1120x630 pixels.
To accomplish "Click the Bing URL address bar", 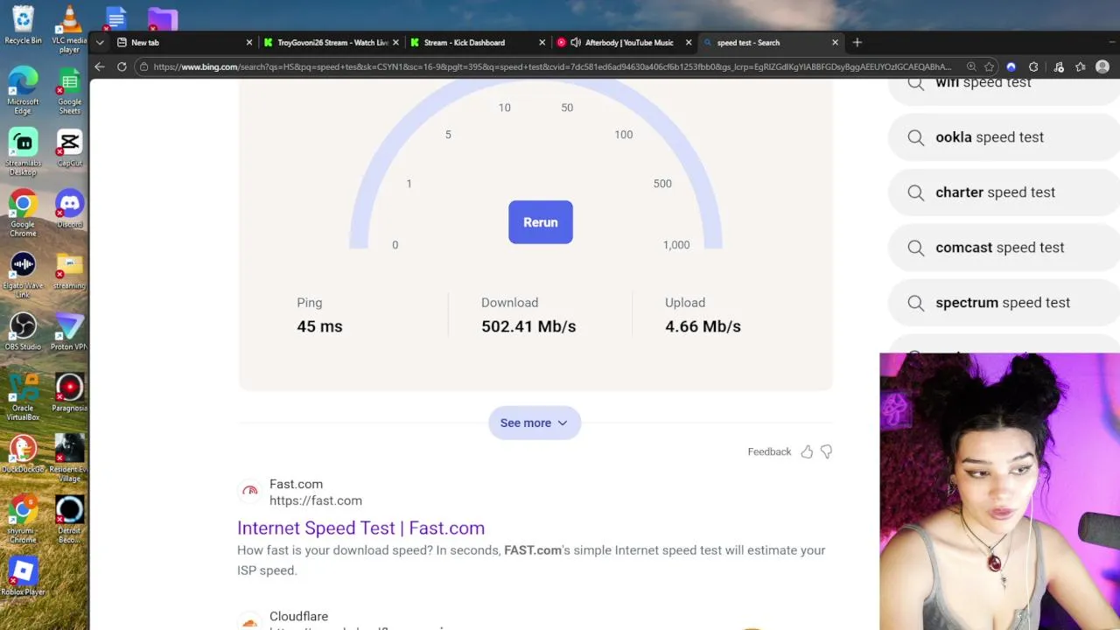I will point(551,66).
